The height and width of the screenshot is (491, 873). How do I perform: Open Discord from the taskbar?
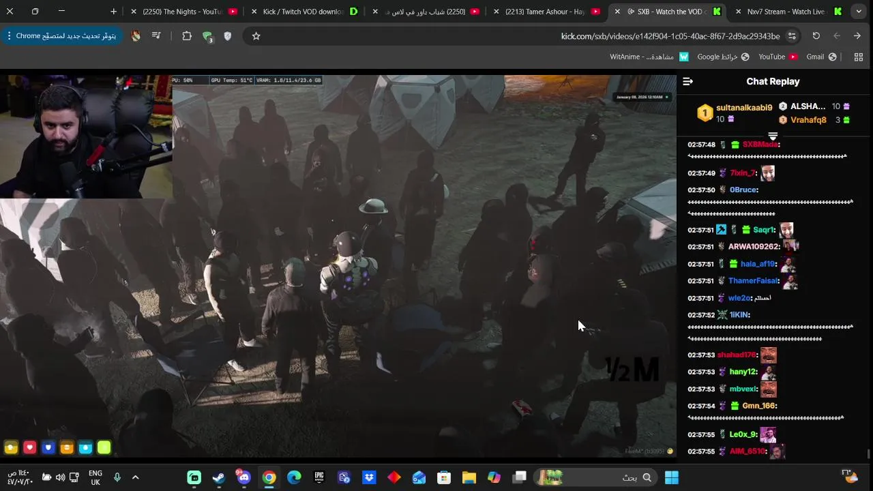click(x=243, y=477)
